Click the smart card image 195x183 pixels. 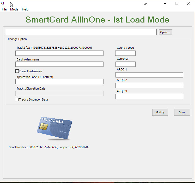54,128
